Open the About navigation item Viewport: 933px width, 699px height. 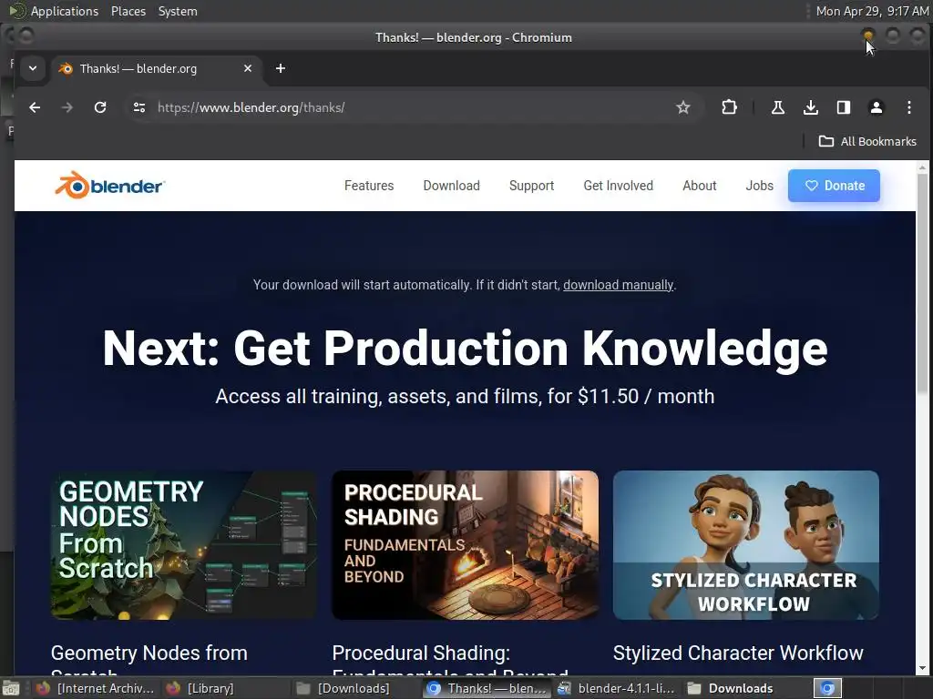point(699,186)
